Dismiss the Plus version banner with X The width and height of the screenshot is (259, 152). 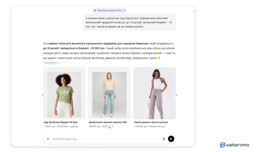124,10
